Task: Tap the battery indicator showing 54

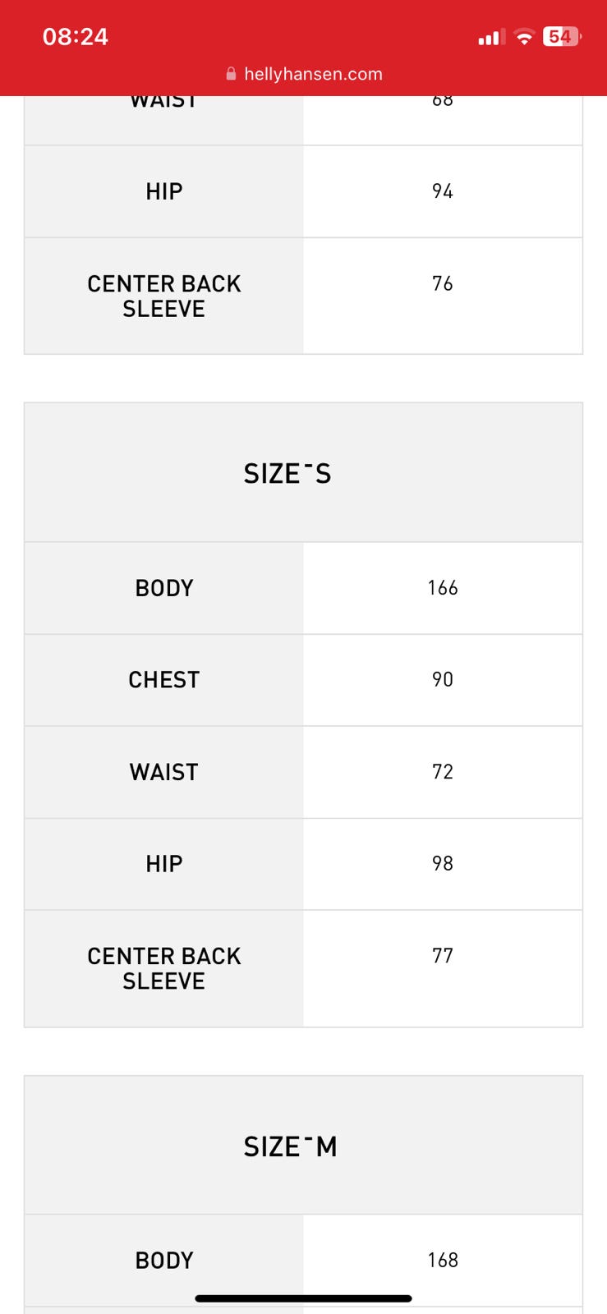Action: [x=562, y=37]
